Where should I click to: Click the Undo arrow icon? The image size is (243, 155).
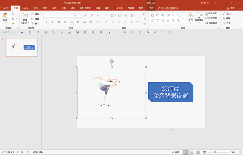pyautogui.click(x=30, y=32)
